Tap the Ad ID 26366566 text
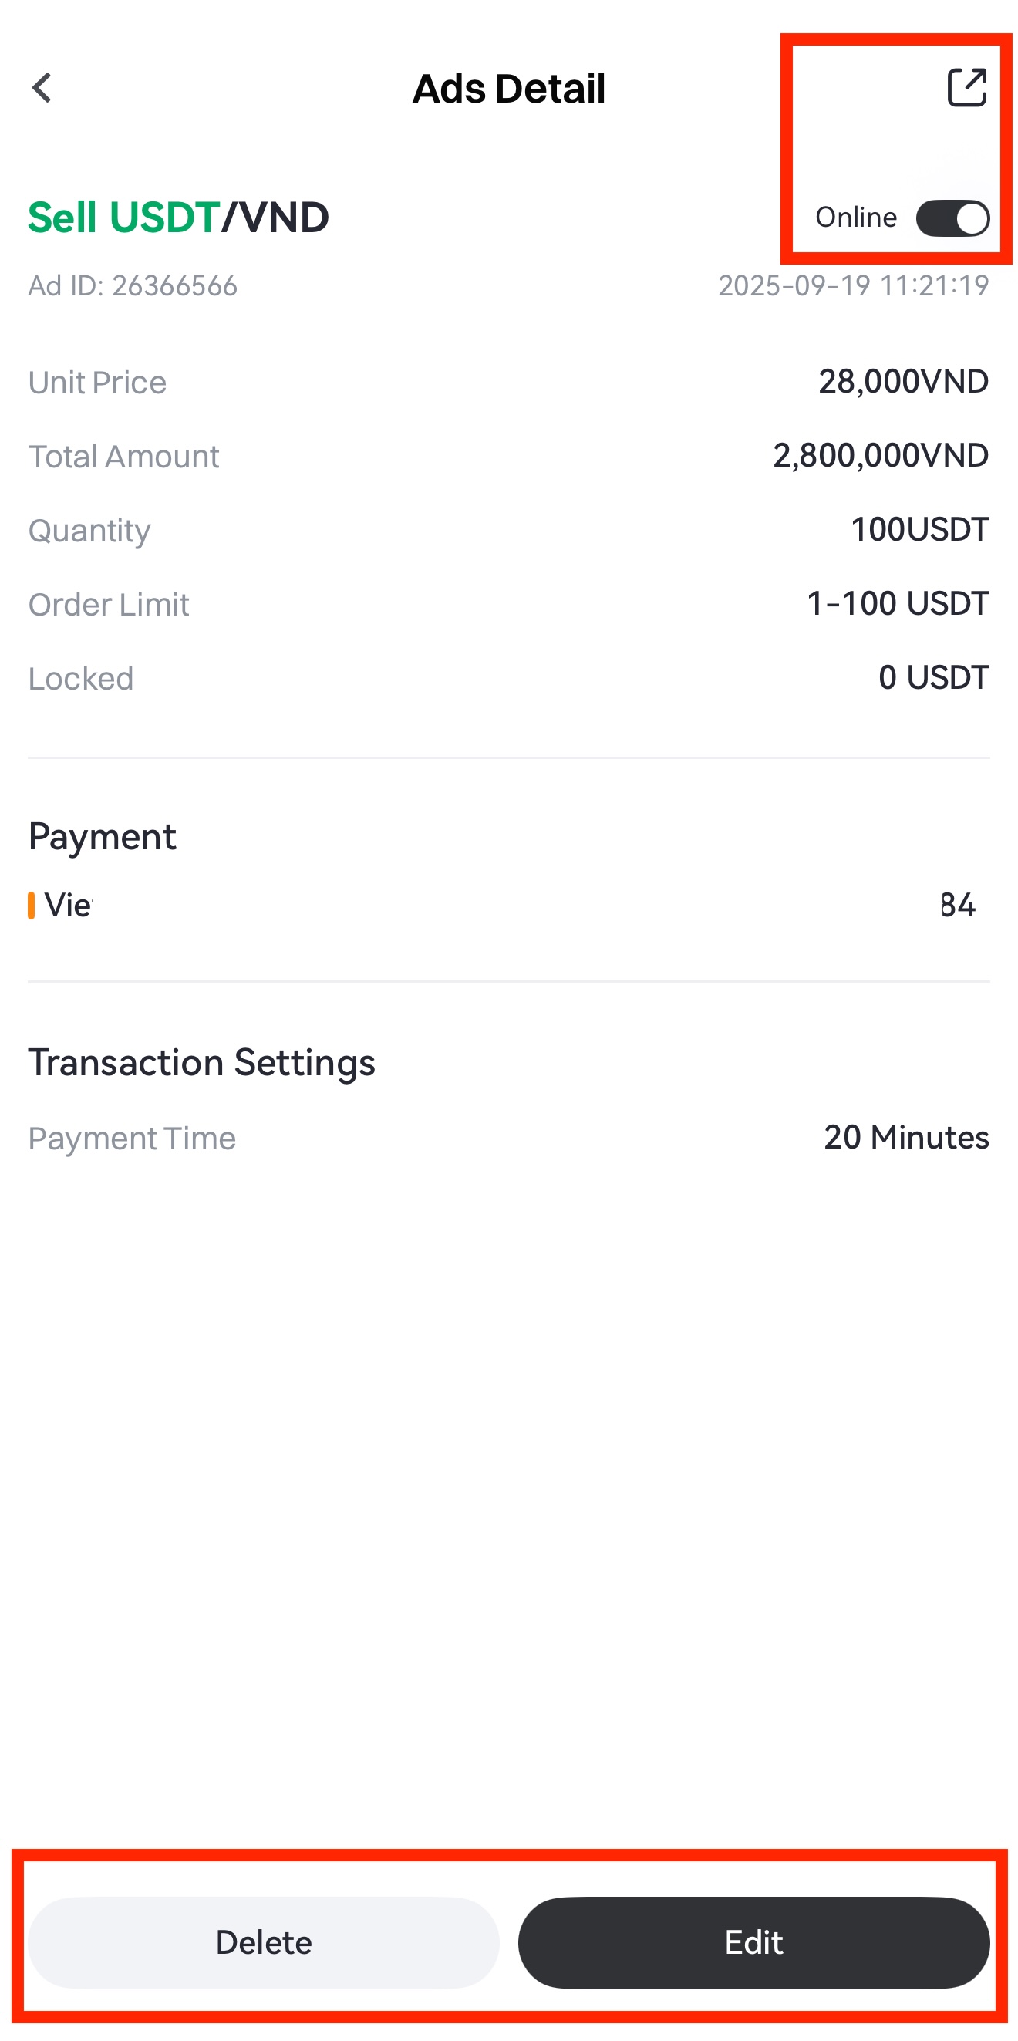 coord(133,286)
